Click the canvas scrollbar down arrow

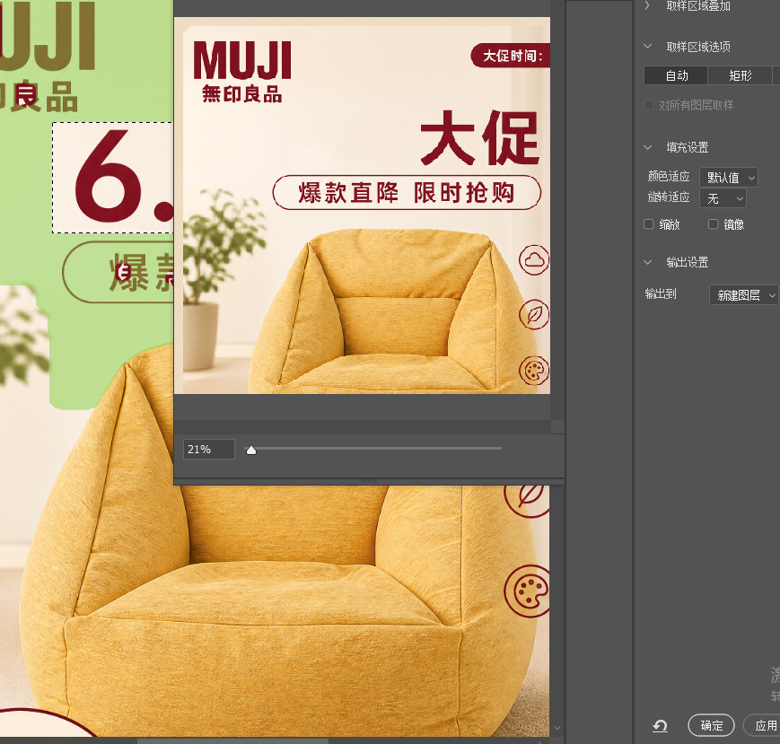(557, 728)
